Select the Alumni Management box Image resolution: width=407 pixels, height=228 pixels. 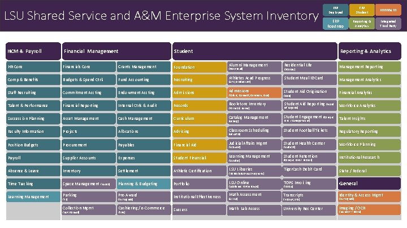254,66
